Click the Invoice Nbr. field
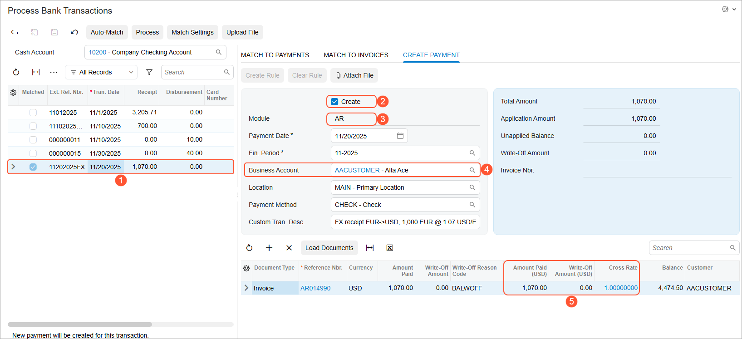Viewport: 742px width, 339px height. tap(657, 170)
